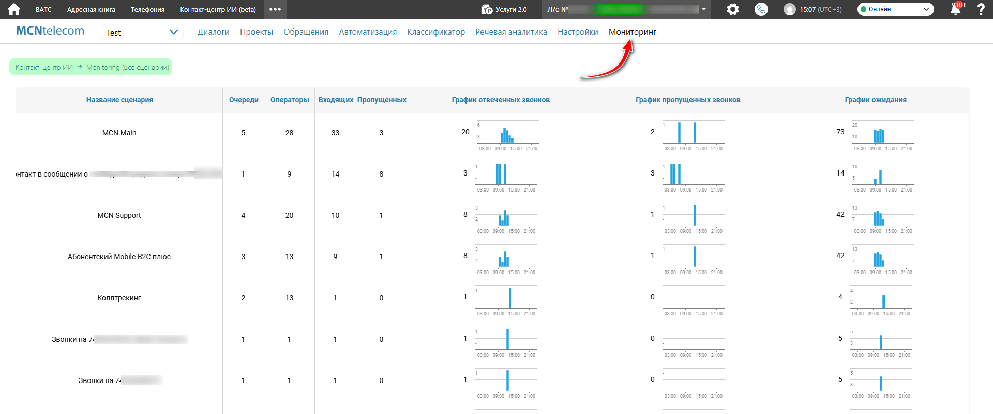The height and width of the screenshot is (414, 993).
Task: Sort by Входящих column header
Action: [336, 100]
